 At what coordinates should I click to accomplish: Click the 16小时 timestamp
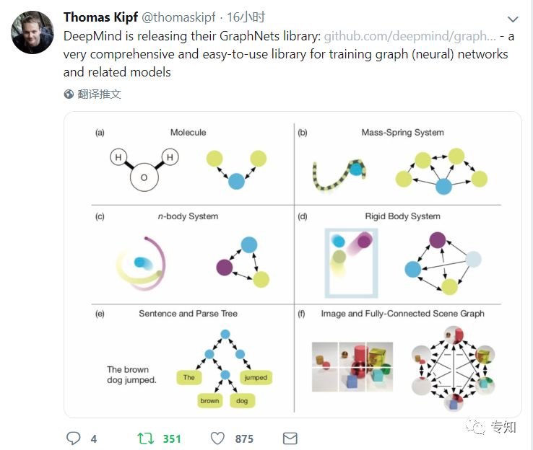click(246, 17)
